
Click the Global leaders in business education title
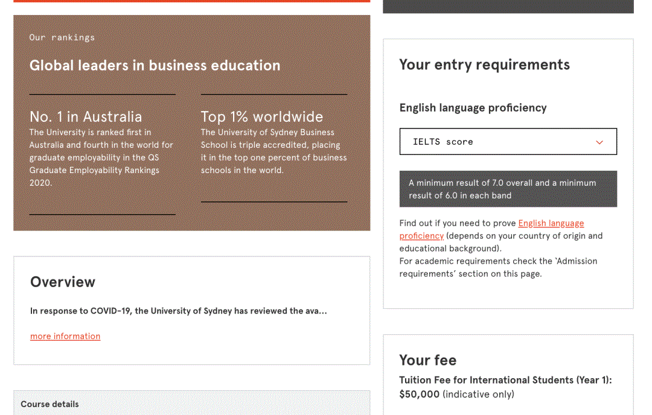pyautogui.click(x=155, y=65)
